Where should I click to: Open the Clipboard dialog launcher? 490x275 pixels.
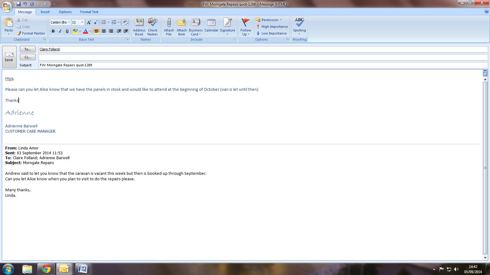coord(45,39)
